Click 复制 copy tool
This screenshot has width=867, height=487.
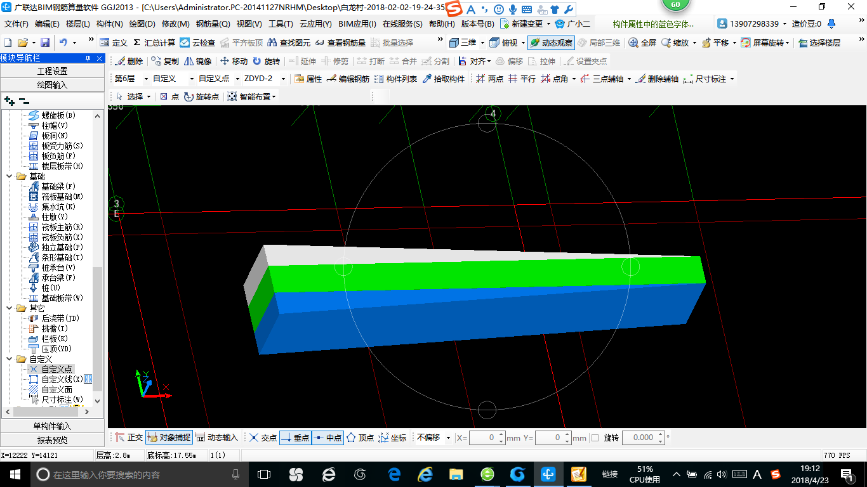[165, 61]
